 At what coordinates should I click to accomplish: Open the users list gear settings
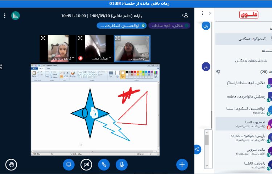218,71
